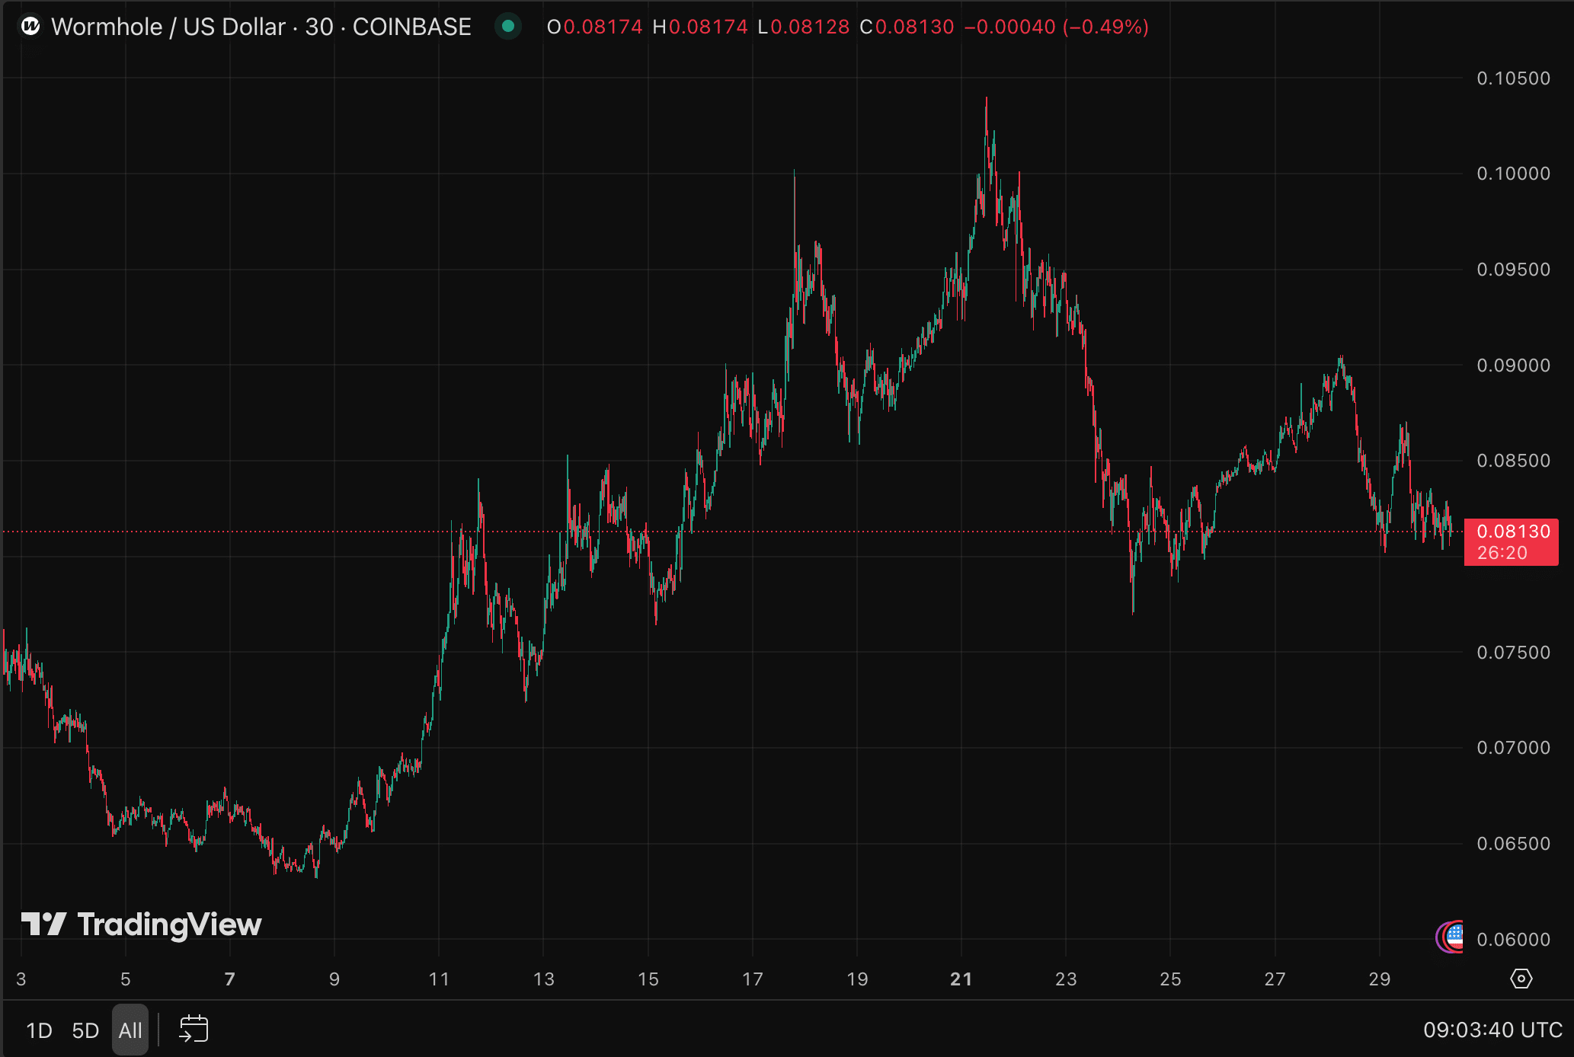
Task: Click date label 17 on time axis
Action: coord(753,979)
